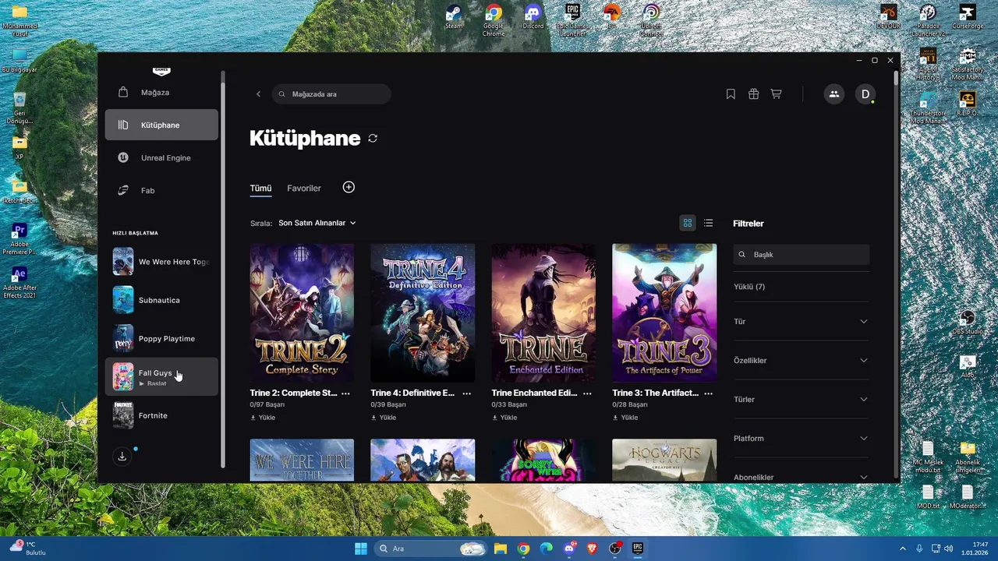Click the library window scrollbar

[896, 78]
